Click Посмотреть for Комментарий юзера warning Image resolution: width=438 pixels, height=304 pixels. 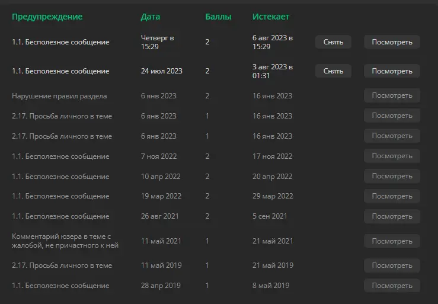click(x=392, y=241)
